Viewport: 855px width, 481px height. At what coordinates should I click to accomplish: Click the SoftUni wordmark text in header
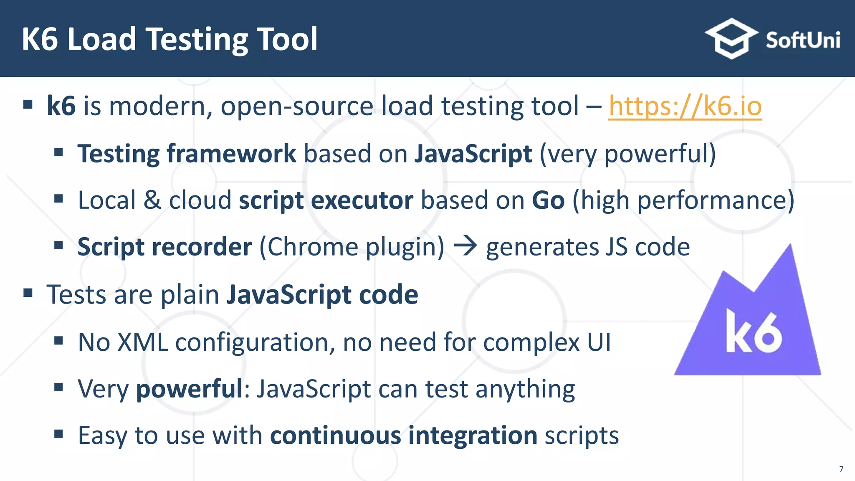(802, 41)
